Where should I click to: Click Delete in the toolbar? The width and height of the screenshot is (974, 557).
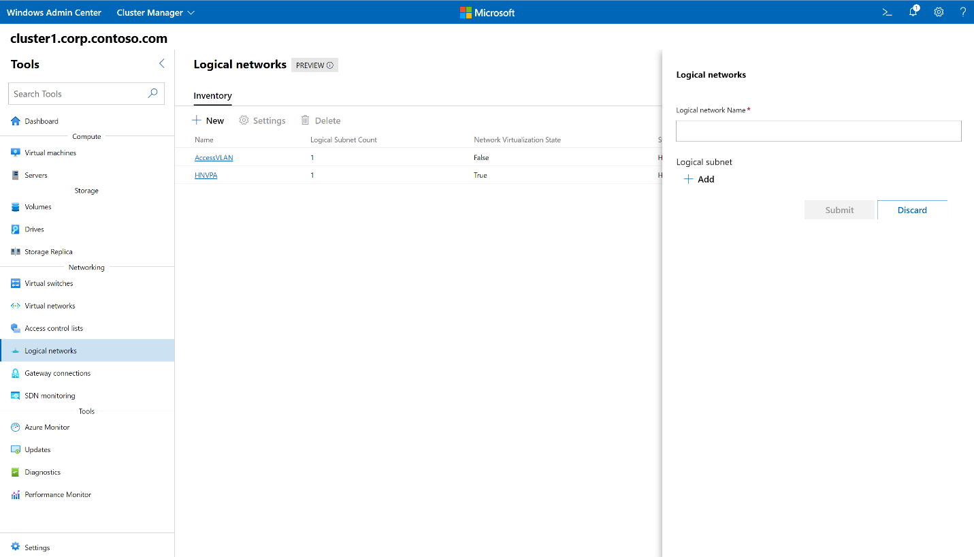click(x=321, y=121)
